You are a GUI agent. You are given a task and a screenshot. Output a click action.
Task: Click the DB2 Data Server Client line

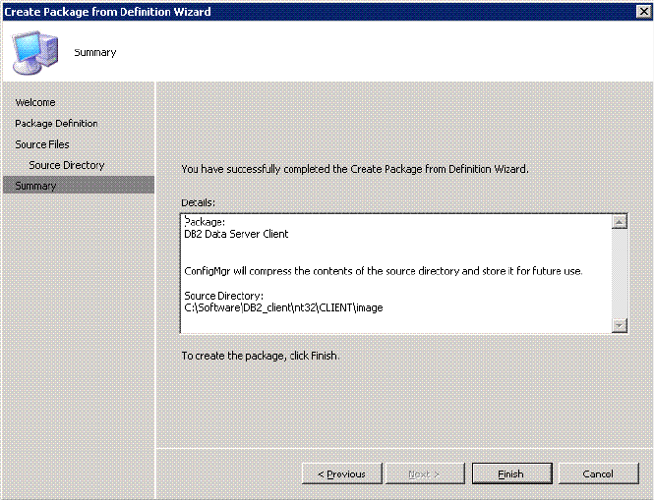(x=236, y=234)
